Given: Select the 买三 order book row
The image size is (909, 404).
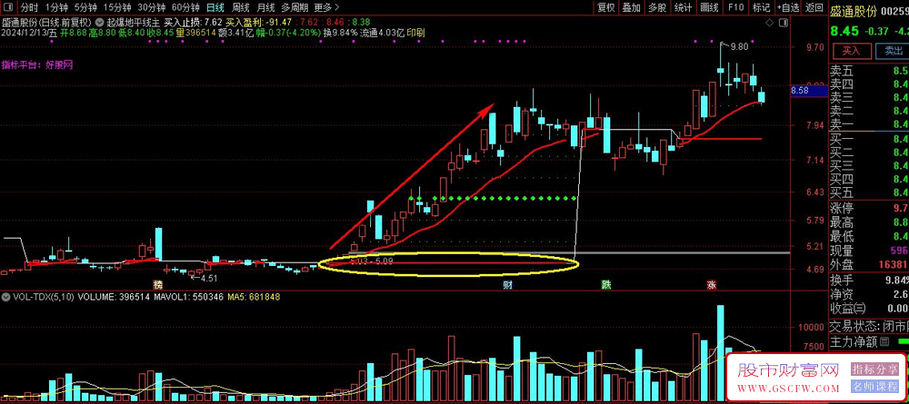Looking at the screenshot, I should (869, 165).
